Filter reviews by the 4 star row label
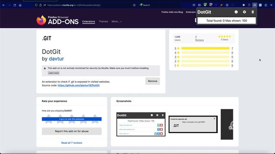The image size is (275, 154). pyautogui.click(x=177, y=53)
